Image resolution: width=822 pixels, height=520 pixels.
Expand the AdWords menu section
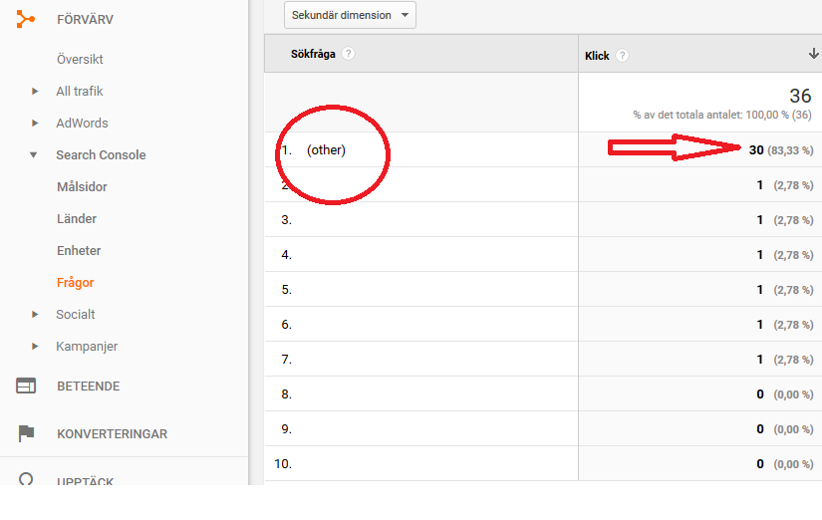coord(35,124)
